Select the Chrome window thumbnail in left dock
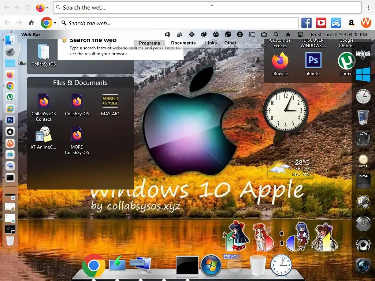The width and height of the screenshot is (375, 281). click(10, 207)
